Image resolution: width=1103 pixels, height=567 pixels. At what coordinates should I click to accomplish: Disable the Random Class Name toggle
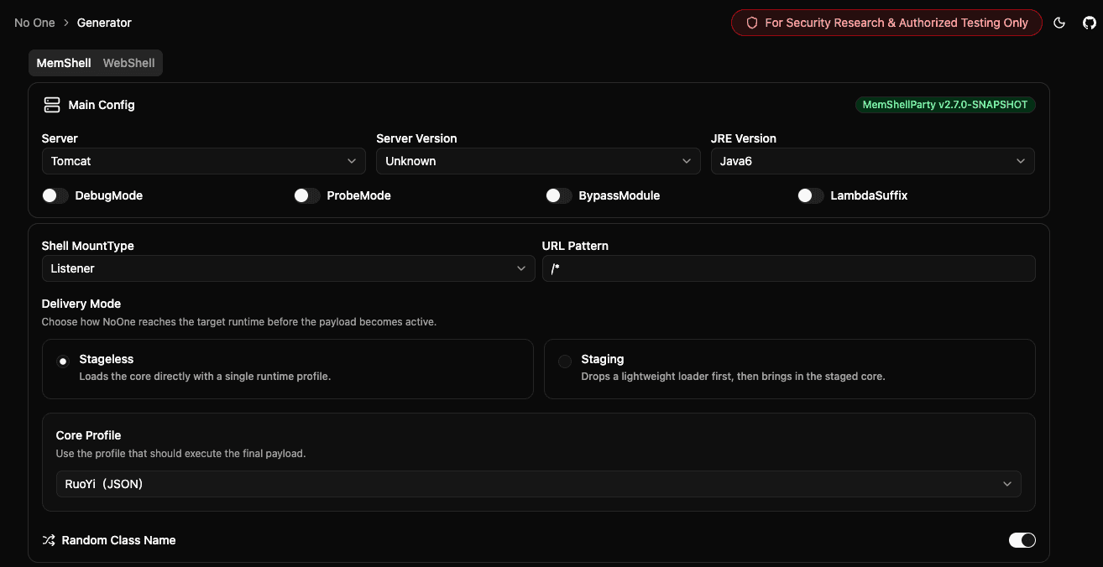[1022, 540]
